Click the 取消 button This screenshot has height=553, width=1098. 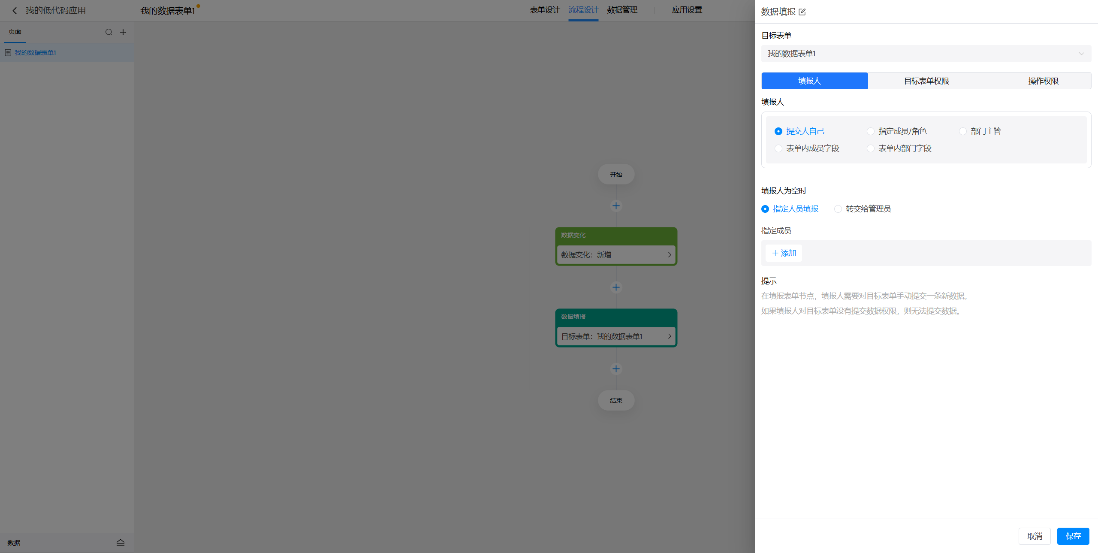1034,536
